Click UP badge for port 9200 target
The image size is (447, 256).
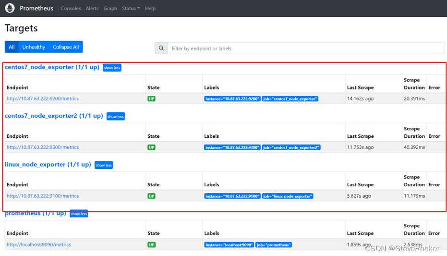[151, 99]
